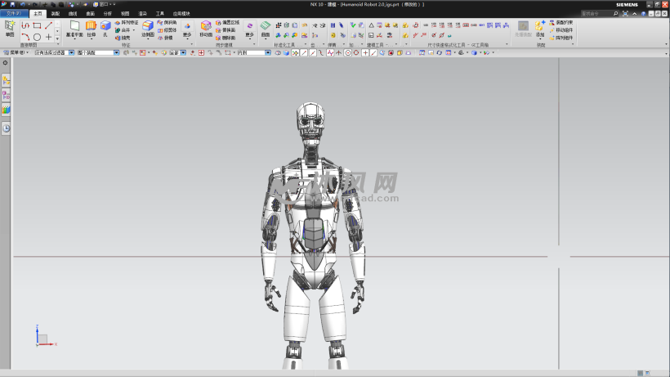Click the full screen view icon
The width and height of the screenshot is (670, 377).
click(625, 14)
